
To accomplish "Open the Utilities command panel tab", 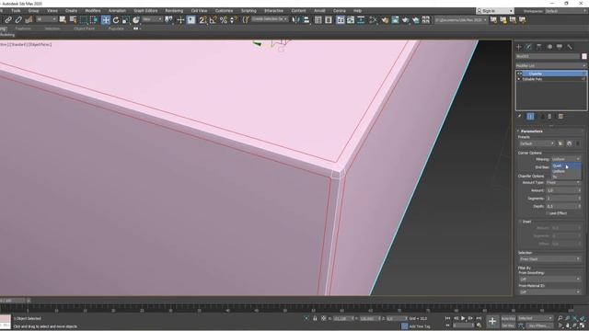I will coord(570,47).
